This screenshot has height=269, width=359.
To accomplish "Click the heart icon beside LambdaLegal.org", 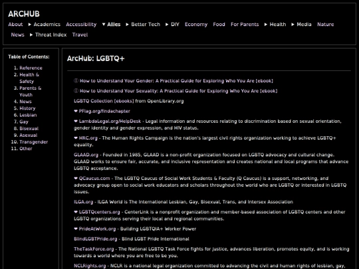I will coord(76,122).
